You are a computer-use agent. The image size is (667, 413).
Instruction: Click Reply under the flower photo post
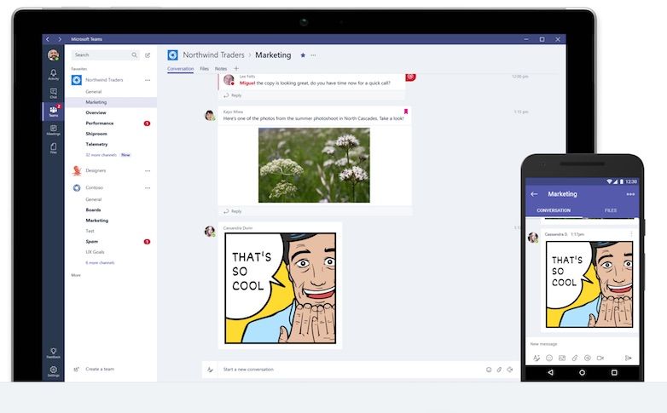[233, 211]
